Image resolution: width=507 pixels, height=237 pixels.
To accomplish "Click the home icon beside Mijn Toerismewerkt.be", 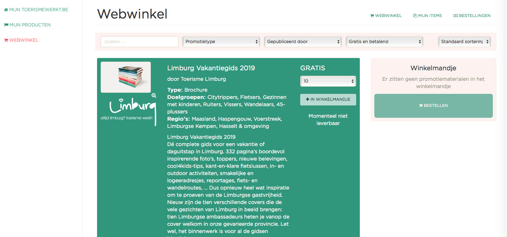I will 6,10.
